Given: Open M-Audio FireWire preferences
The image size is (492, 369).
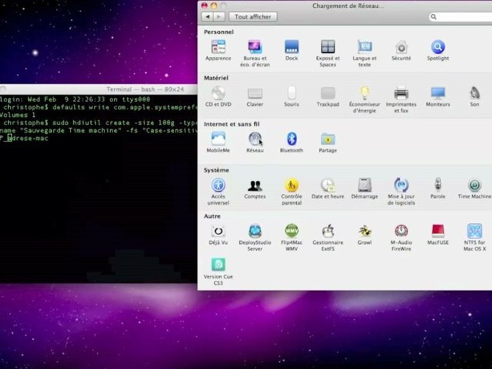Looking at the screenshot, I should [401, 237].
